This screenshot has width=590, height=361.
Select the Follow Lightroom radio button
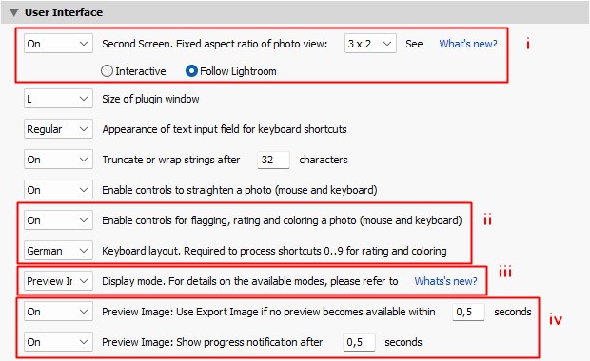191,71
